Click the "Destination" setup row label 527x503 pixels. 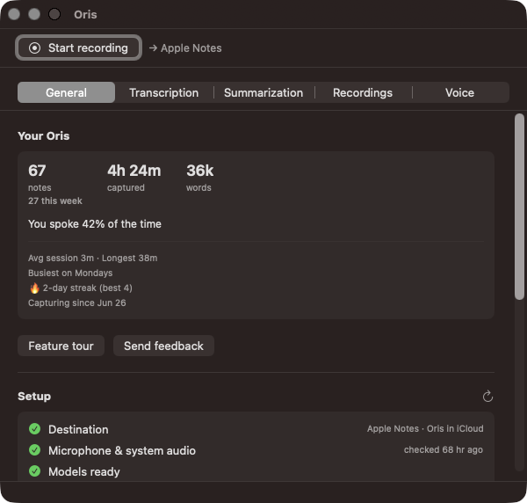pos(78,430)
